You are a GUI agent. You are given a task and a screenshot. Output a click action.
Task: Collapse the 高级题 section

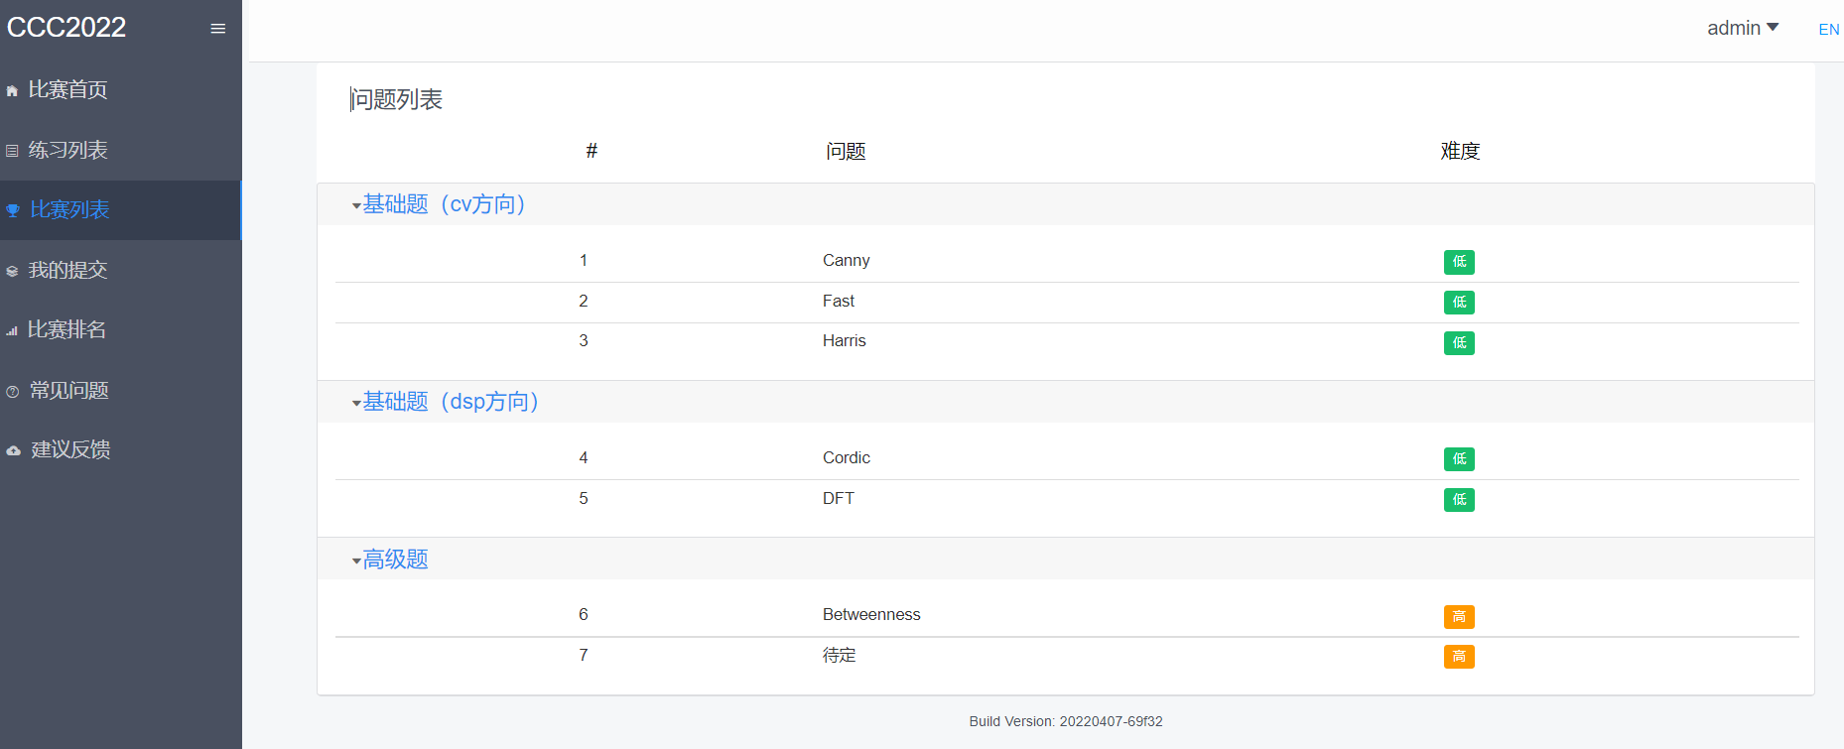(356, 561)
